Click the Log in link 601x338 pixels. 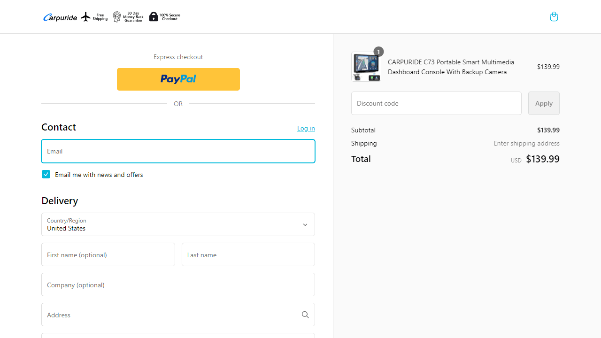306,128
